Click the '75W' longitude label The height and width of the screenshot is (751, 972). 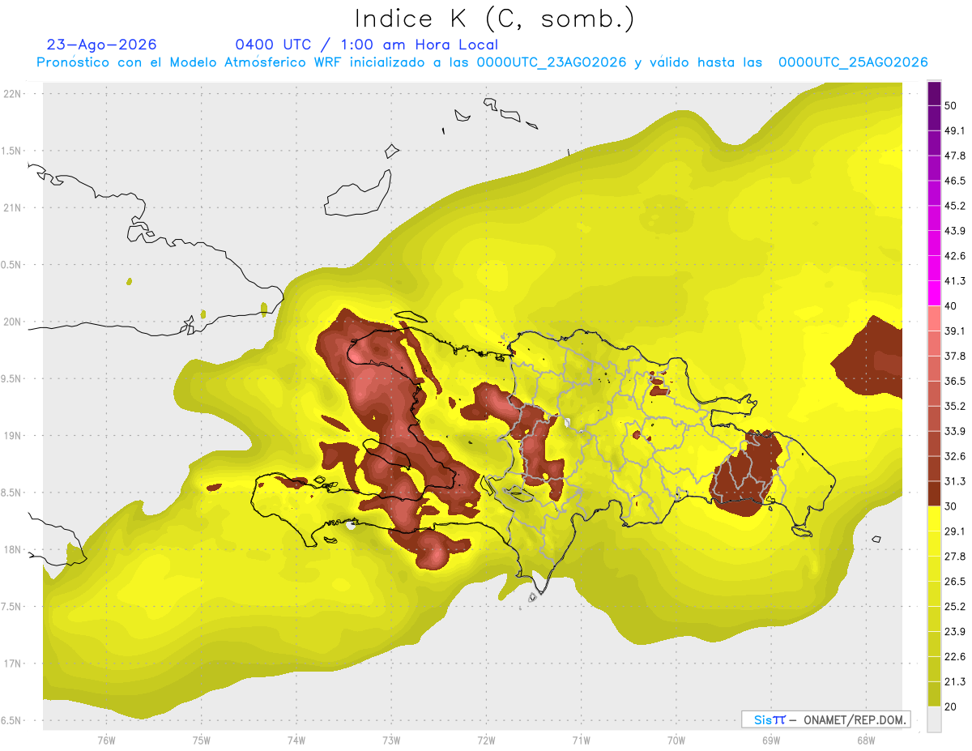click(202, 740)
